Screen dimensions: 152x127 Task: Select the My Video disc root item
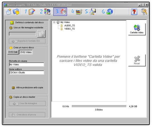point(63,22)
